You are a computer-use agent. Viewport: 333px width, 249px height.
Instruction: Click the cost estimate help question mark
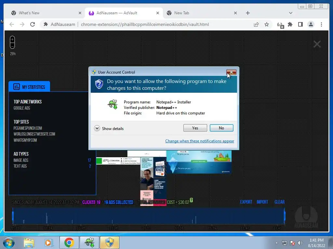click(x=191, y=200)
